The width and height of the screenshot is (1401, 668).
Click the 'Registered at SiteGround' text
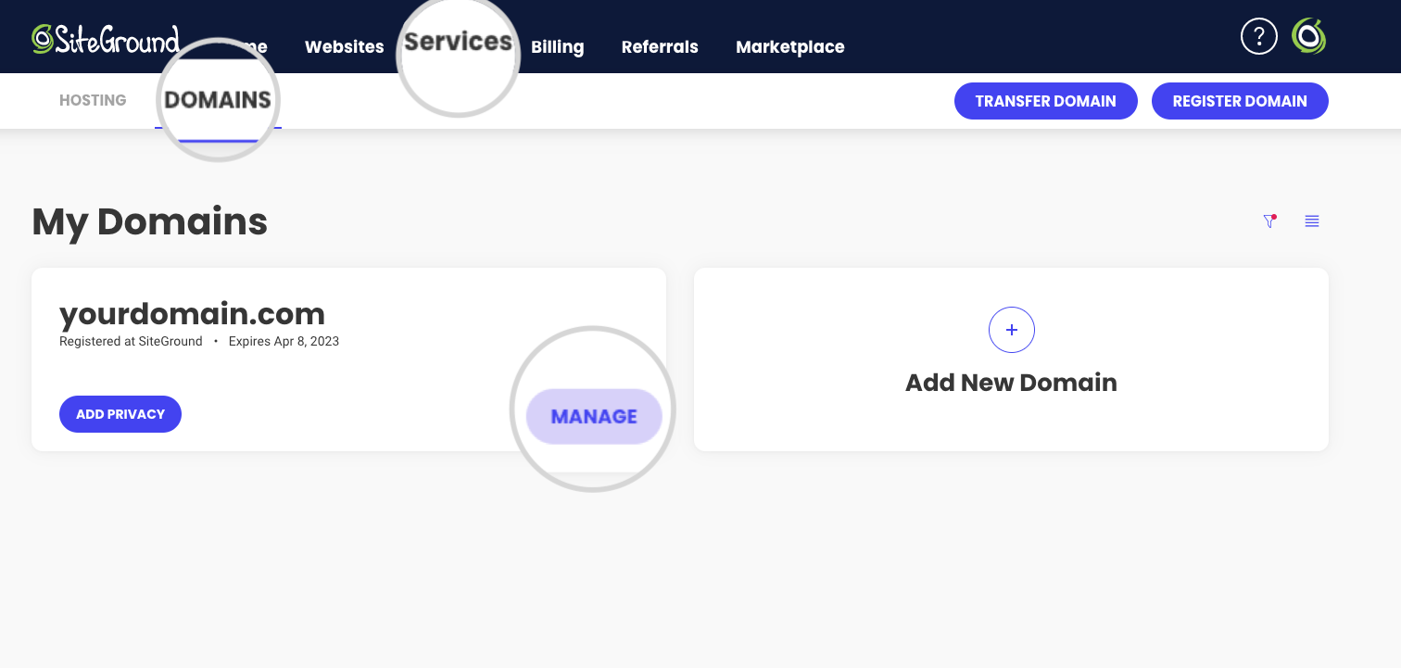click(x=131, y=341)
